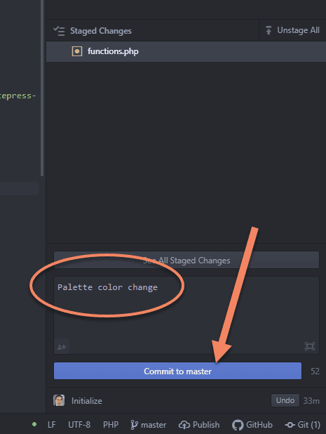Expand the commit message editor icon
Image resolution: width=326 pixels, height=434 pixels.
point(310,346)
